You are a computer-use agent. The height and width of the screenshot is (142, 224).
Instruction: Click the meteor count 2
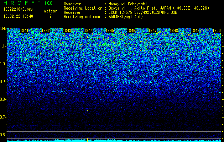pyautogui.click(x=51, y=16)
